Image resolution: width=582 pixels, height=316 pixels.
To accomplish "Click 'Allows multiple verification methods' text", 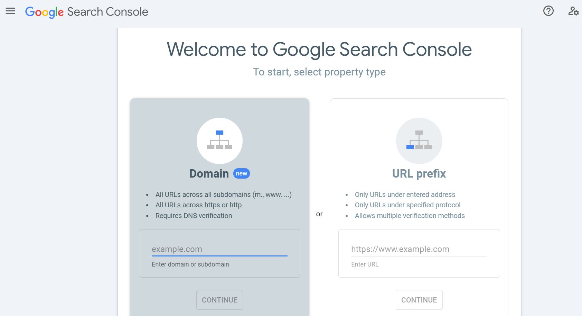I will point(410,216).
